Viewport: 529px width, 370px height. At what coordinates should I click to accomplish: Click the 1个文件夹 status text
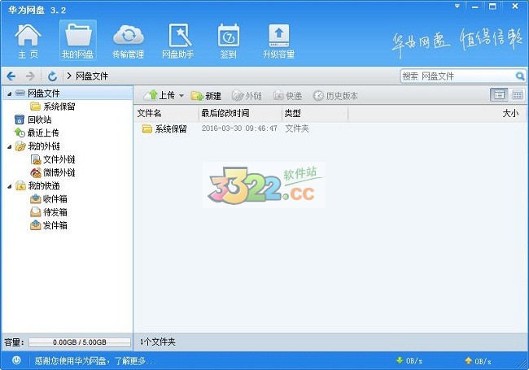click(158, 342)
